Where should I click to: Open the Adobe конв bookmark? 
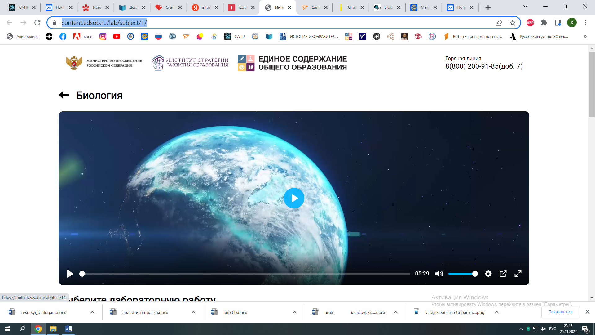83,37
